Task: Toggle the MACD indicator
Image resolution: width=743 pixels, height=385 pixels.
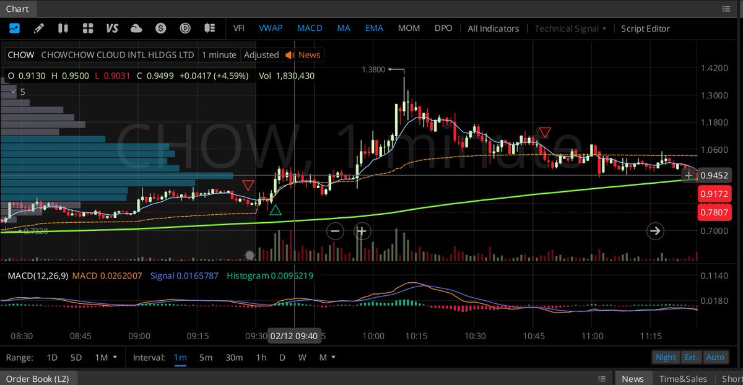Action: [310, 28]
